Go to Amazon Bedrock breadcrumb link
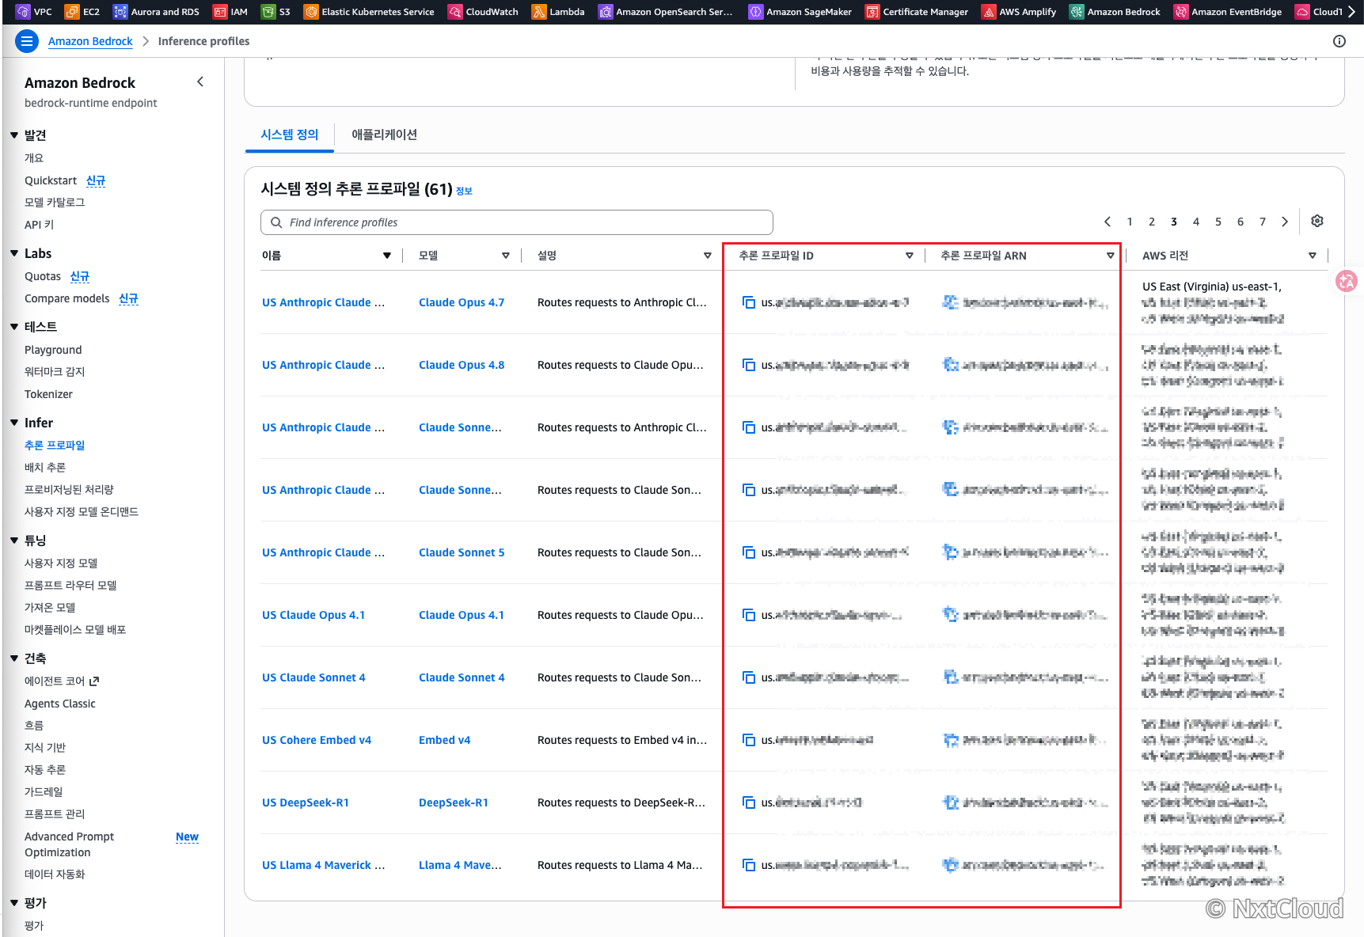 coord(90,41)
